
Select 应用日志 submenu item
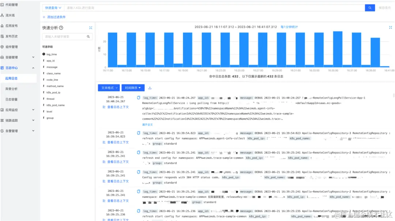point(12,78)
